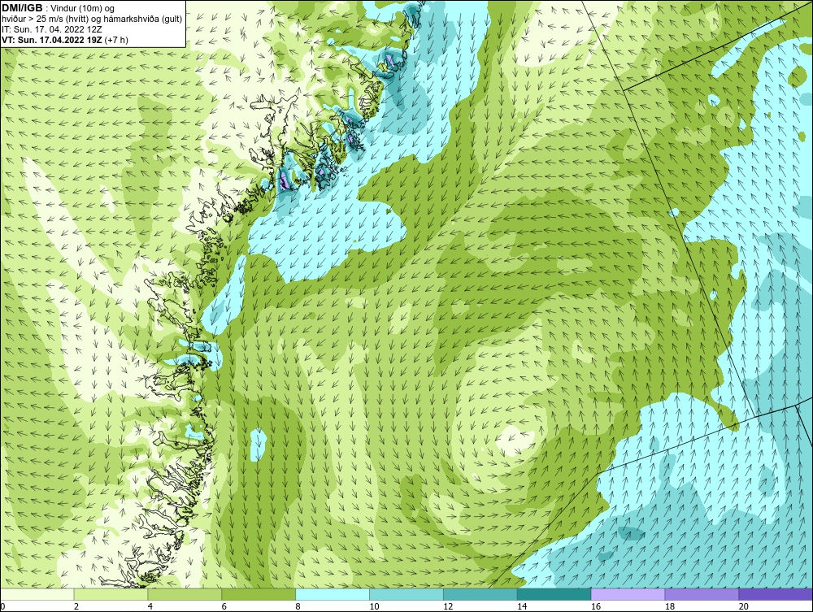The image size is (813, 612).
Task: Click the legend label '20'
Action: tap(744, 606)
